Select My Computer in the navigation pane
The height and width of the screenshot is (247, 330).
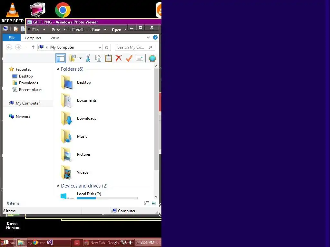[28, 103]
